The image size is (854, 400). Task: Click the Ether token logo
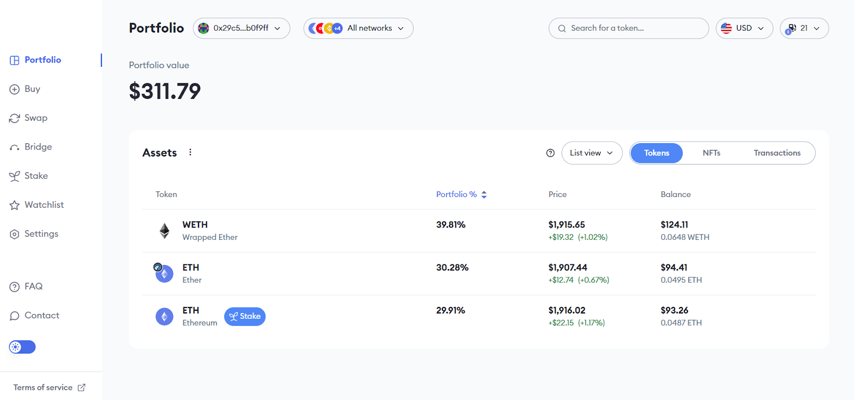click(x=164, y=273)
